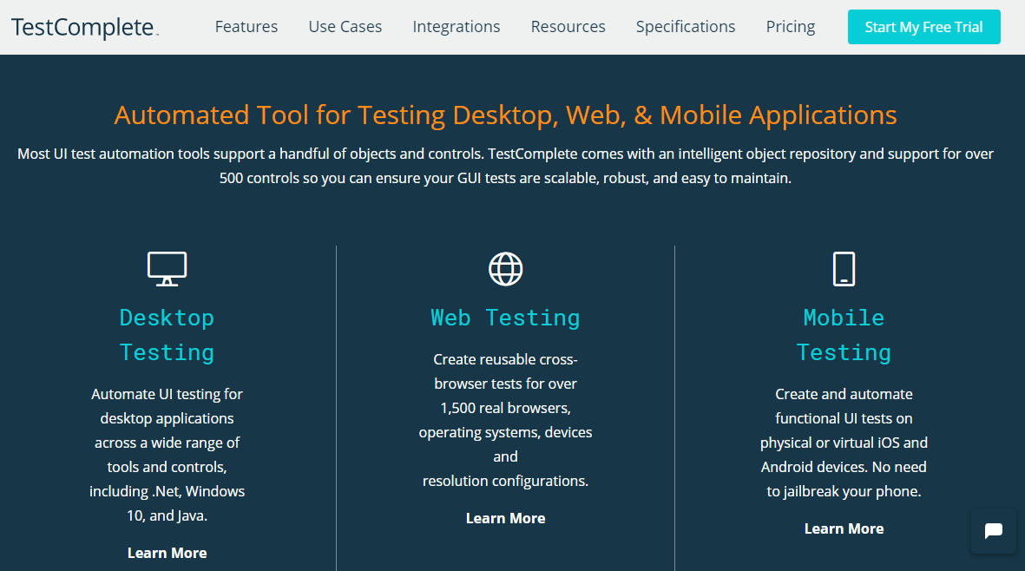1025x571 pixels.
Task: Open the Resources menu
Action: [568, 27]
